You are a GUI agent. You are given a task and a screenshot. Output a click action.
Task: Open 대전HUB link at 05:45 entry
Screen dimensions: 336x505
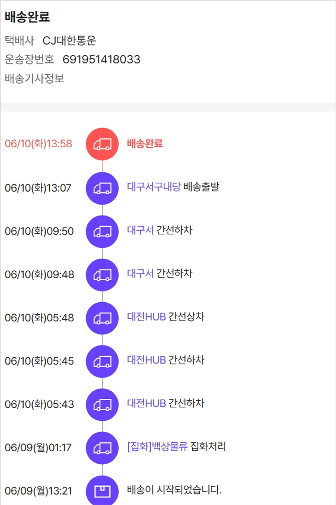[x=146, y=360]
